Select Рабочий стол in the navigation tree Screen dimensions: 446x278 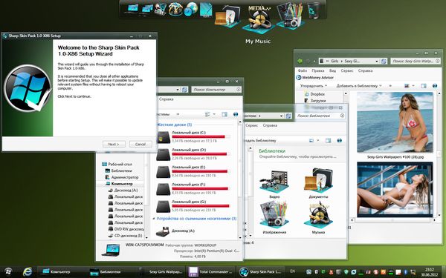pyautogui.click(x=117, y=164)
